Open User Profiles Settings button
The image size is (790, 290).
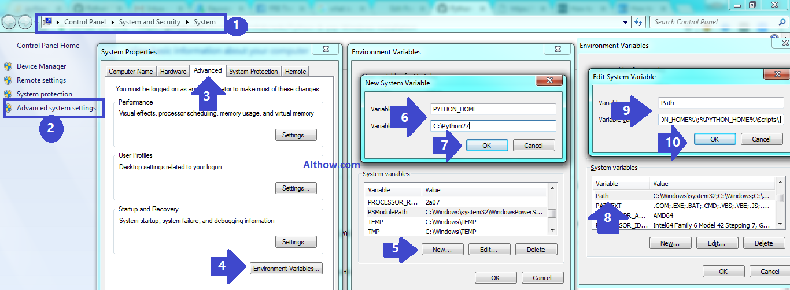[x=296, y=188]
